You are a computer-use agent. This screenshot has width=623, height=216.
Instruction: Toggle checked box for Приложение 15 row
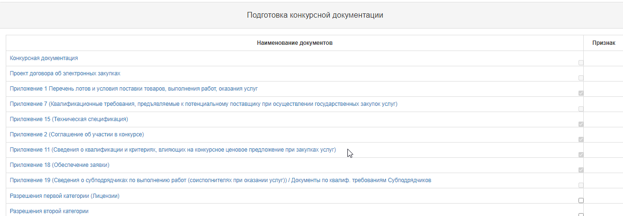(581, 124)
